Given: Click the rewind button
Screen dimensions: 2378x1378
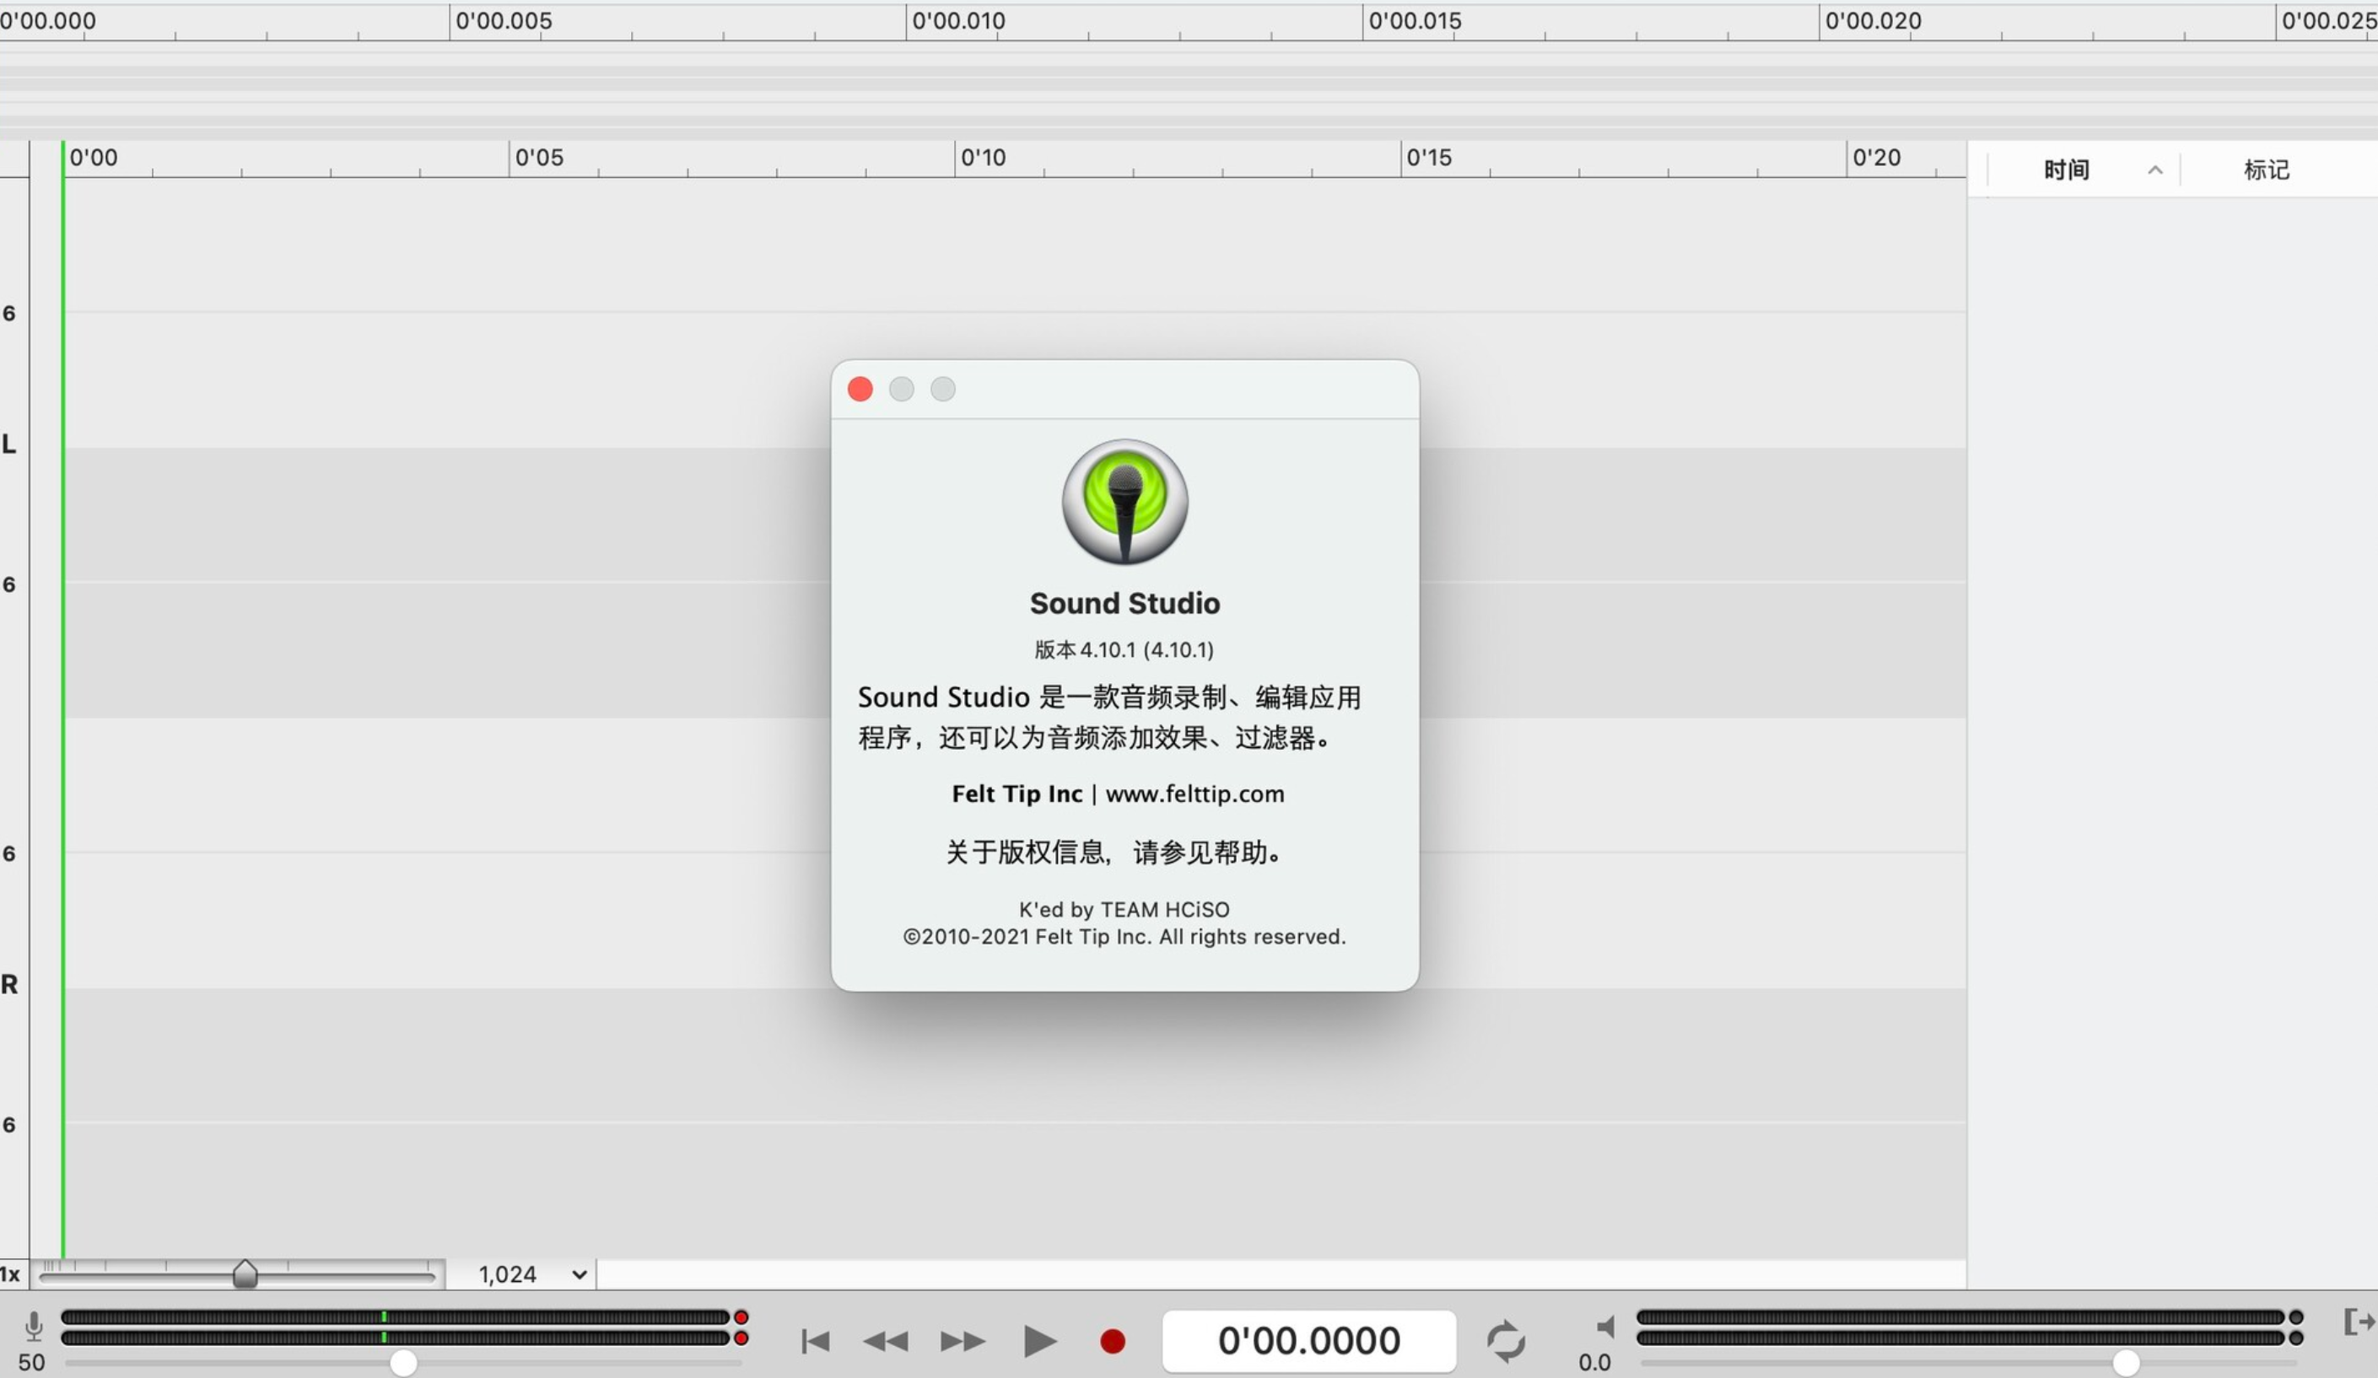Looking at the screenshot, I should 885,1341.
